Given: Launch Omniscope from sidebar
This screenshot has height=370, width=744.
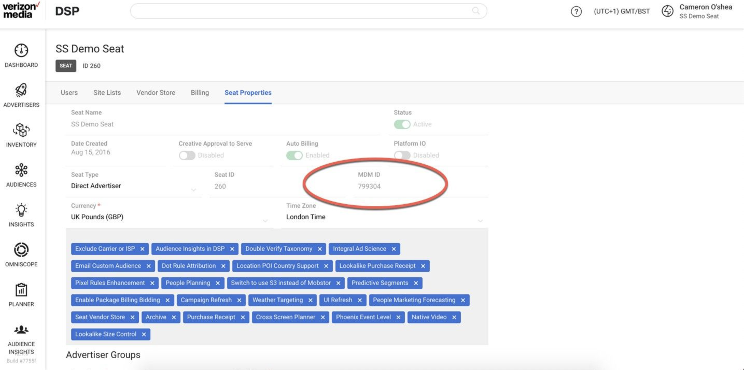Looking at the screenshot, I should (21, 250).
